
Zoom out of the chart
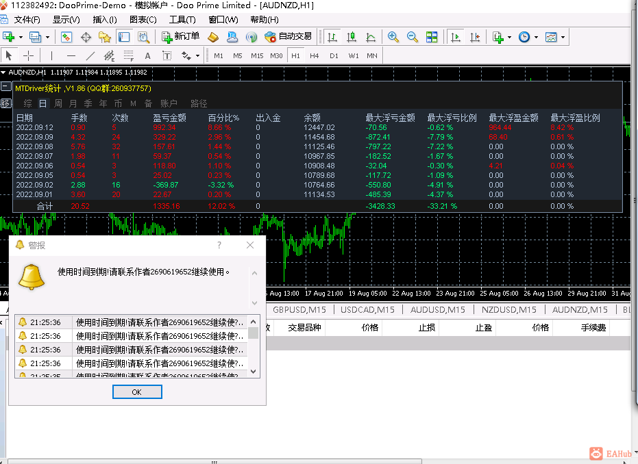point(413,36)
